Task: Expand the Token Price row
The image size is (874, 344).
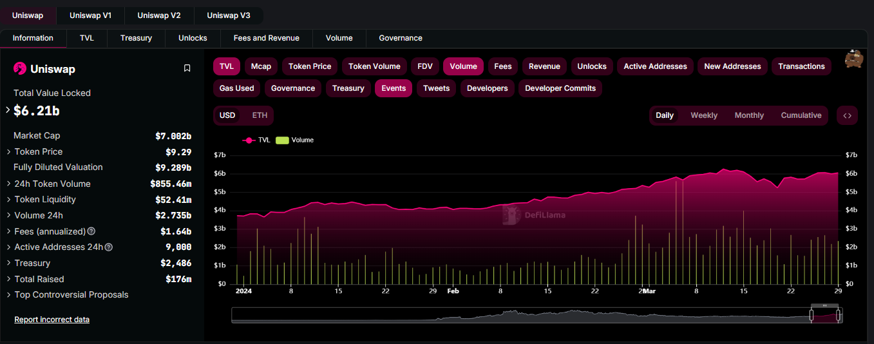Action: pos(9,152)
